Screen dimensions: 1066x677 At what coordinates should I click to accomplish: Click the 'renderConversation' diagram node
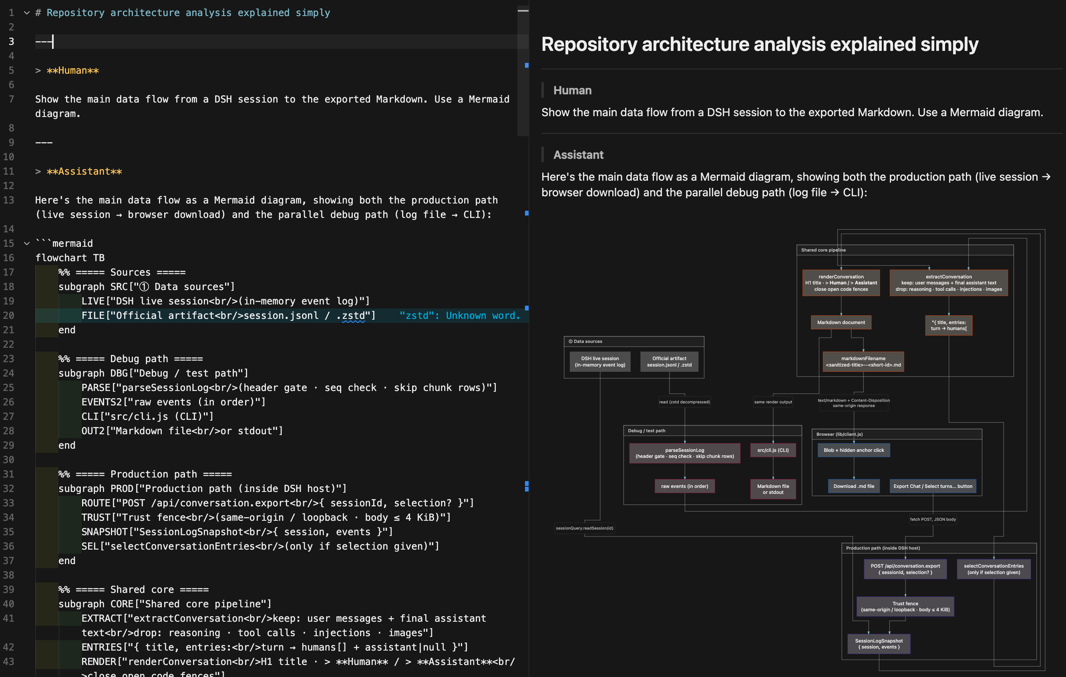[841, 283]
